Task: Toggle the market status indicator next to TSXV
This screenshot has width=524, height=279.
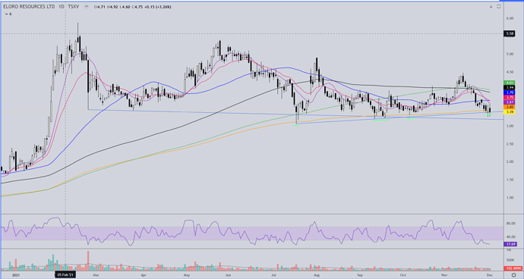Action: (87, 7)
